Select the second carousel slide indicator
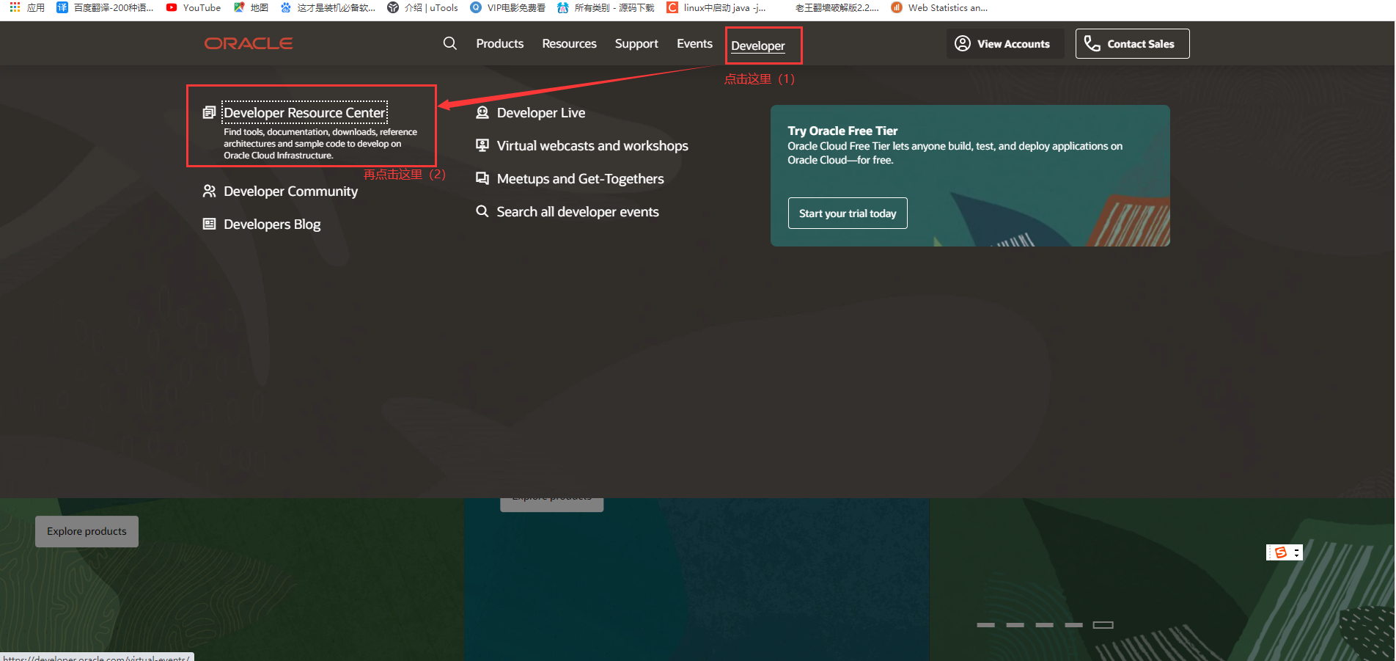The width and height of the screenshot is (1396, 661). (x=1015, y=625)
